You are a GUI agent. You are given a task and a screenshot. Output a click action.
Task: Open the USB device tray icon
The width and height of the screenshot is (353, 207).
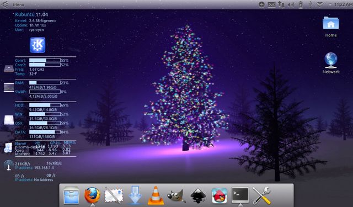tap(310, 4)
